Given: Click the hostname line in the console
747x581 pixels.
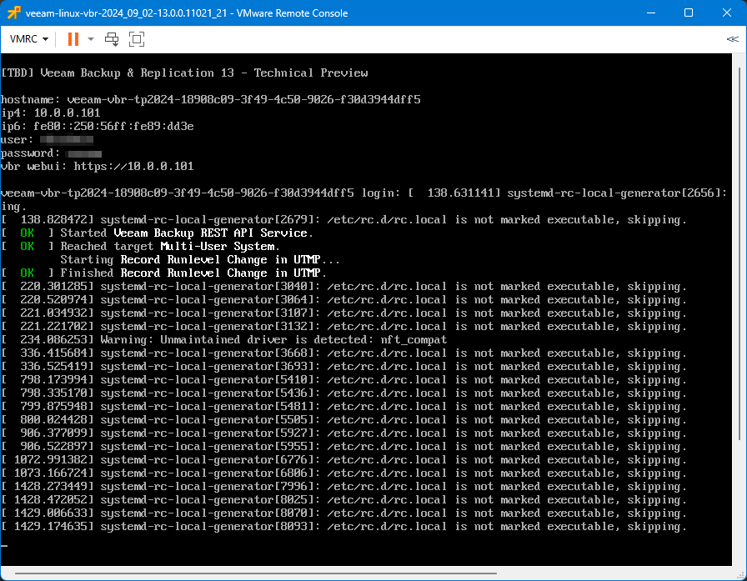Looking at the screenshot, I should (x=210, y=99).
